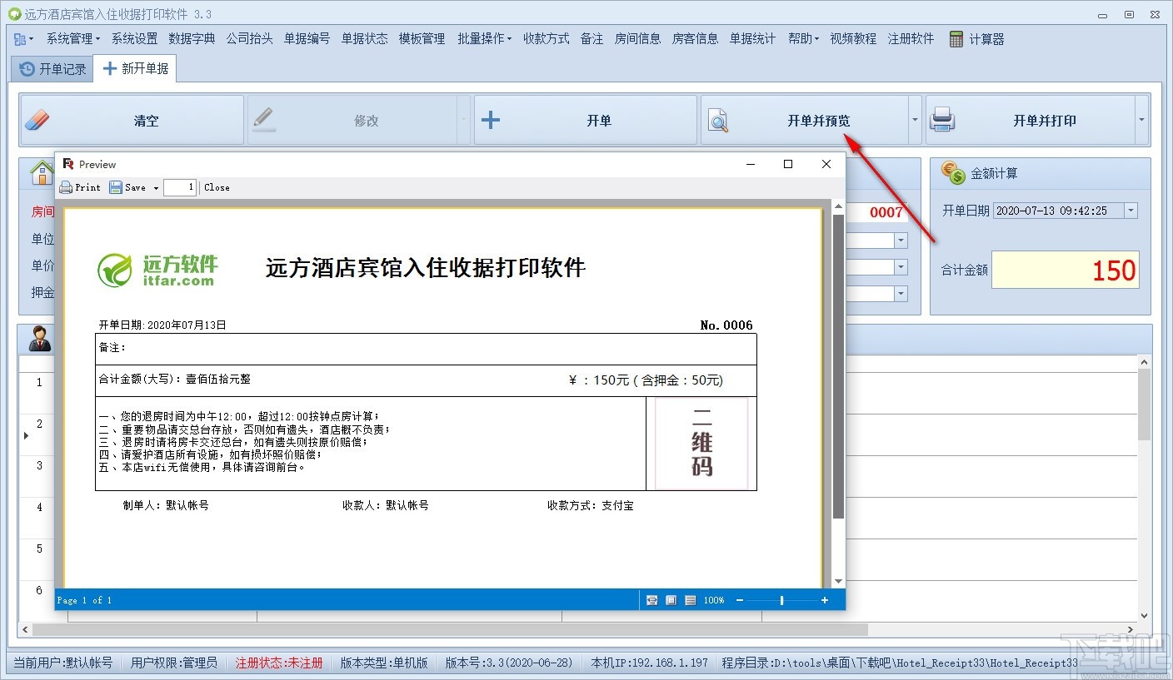Screen dimensions: 1173x680
Task: Close the Preview window with the X
Action: (x=826, y=164)
